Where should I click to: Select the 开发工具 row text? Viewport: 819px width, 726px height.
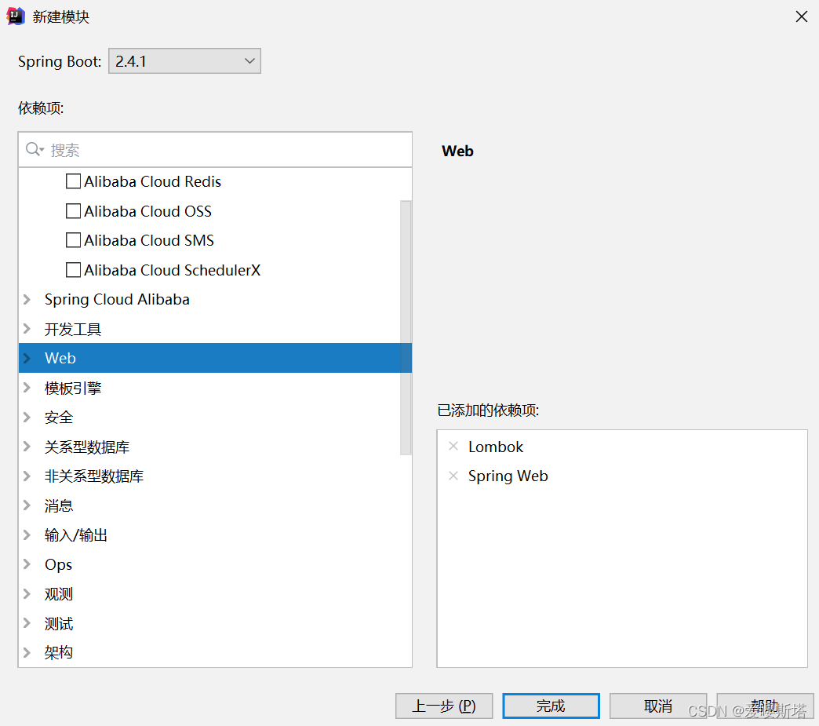click(73, 330)
